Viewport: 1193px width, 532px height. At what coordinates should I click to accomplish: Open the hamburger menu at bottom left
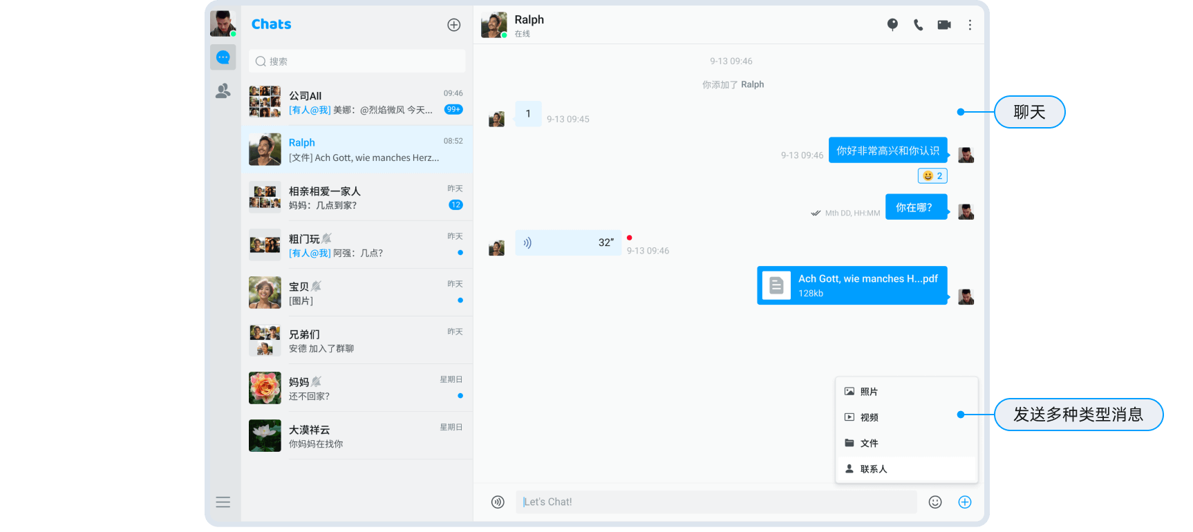point(223,502)
